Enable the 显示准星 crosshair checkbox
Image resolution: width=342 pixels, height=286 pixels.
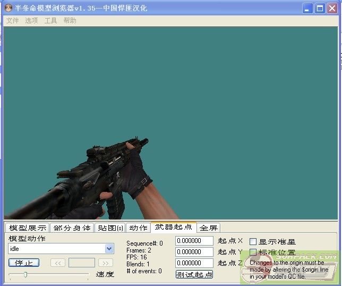point(253,241)
